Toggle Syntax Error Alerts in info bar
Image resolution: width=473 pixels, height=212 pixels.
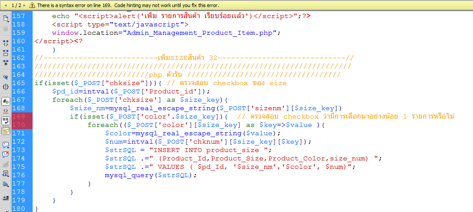pyautogui.click(x=6, y=130)
